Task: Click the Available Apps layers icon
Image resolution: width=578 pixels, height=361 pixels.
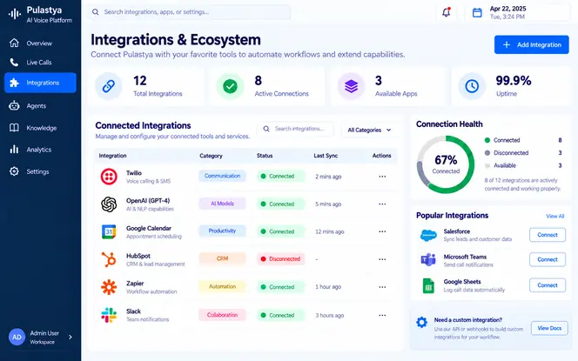Action: pos(351,86)
